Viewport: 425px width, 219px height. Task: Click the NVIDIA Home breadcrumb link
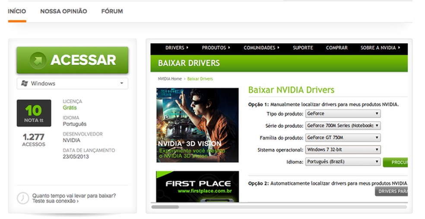tap(170, 79)
